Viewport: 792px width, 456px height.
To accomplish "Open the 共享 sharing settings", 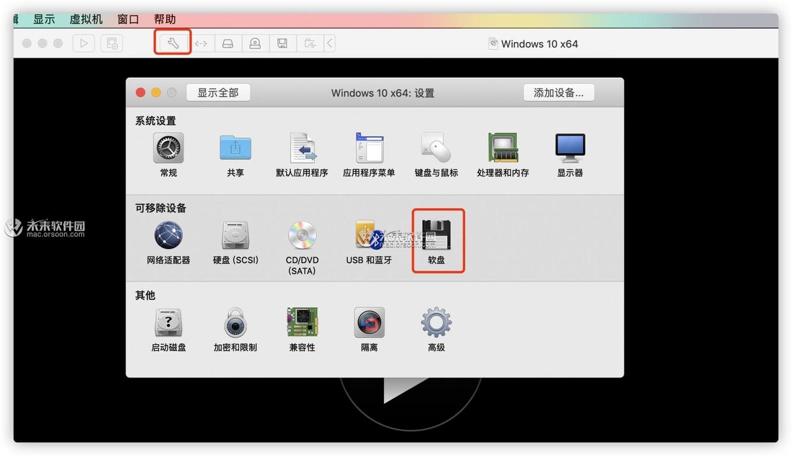I will tap(235, 149).
